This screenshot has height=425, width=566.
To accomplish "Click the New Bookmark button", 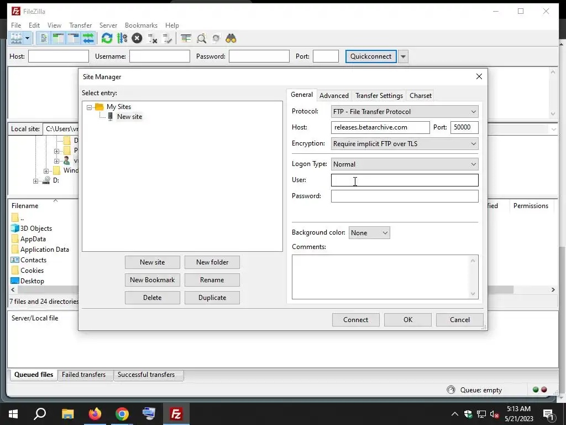I will point(153,280).
